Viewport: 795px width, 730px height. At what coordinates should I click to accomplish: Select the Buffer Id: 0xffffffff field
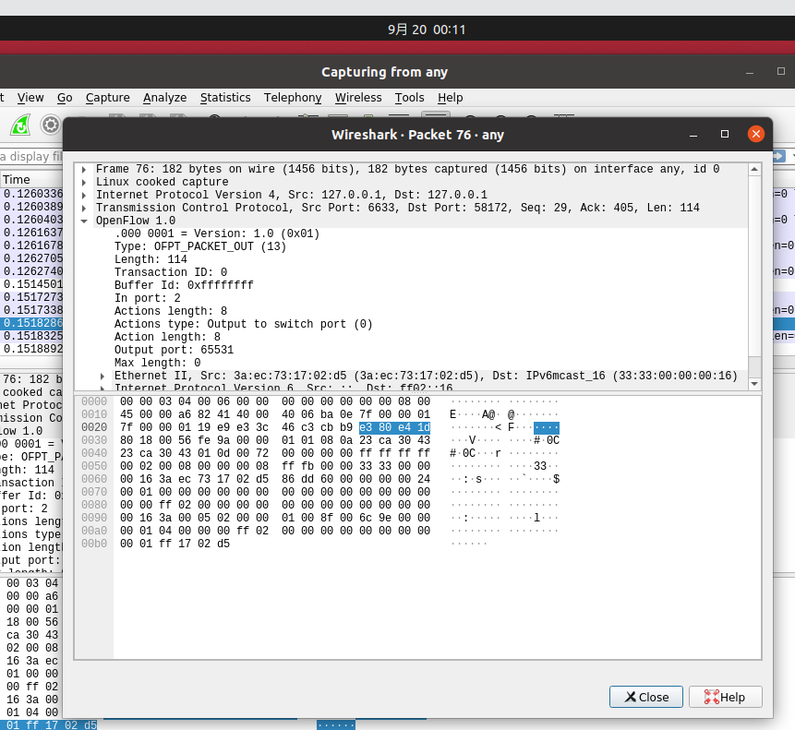(184, 285)
